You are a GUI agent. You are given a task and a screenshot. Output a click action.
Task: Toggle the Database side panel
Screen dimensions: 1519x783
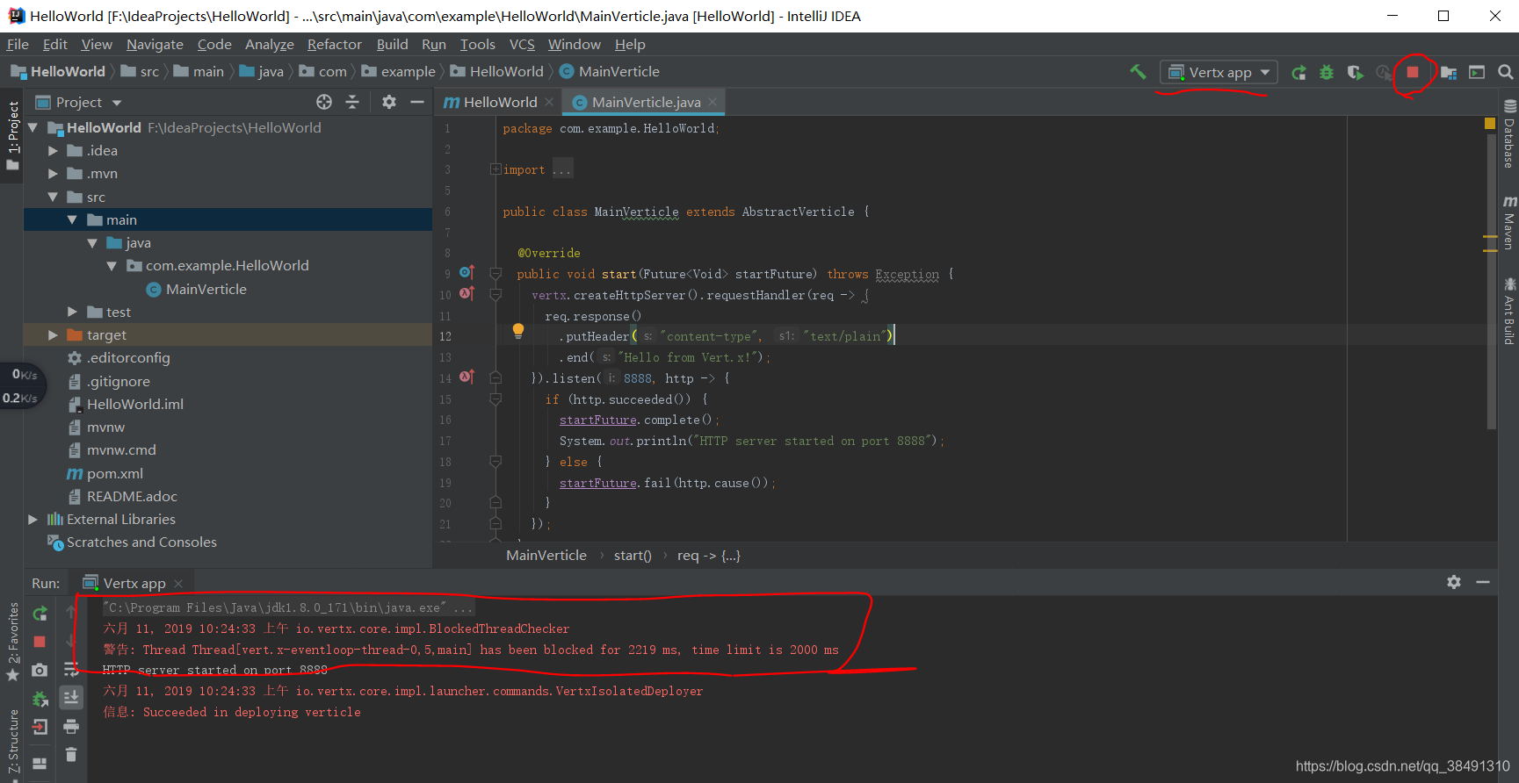tap(1508, 133)
